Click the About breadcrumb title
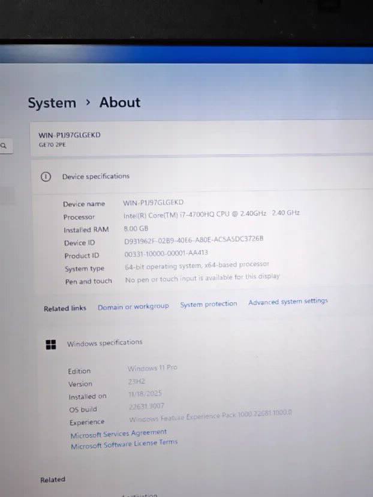373x497 pixels. tap(120, 103)
